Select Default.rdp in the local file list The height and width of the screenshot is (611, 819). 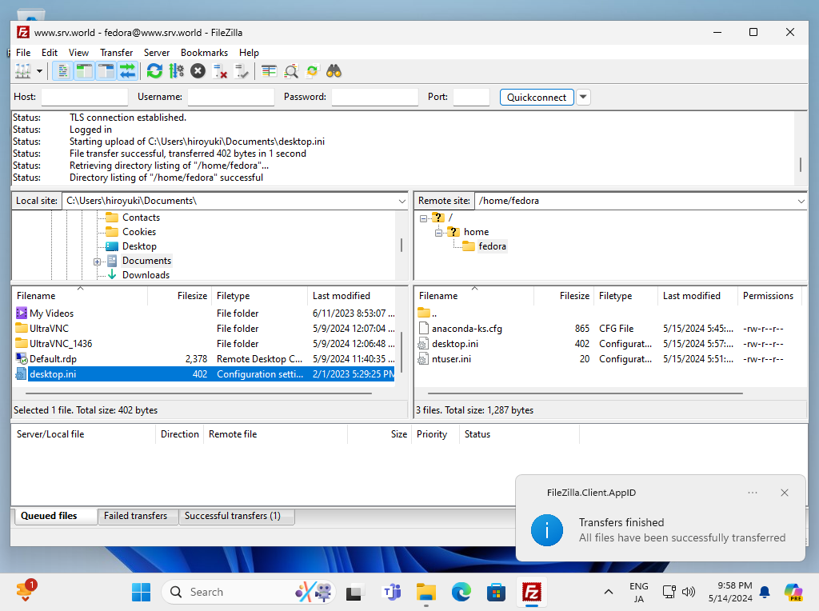(x=54, y=359)
